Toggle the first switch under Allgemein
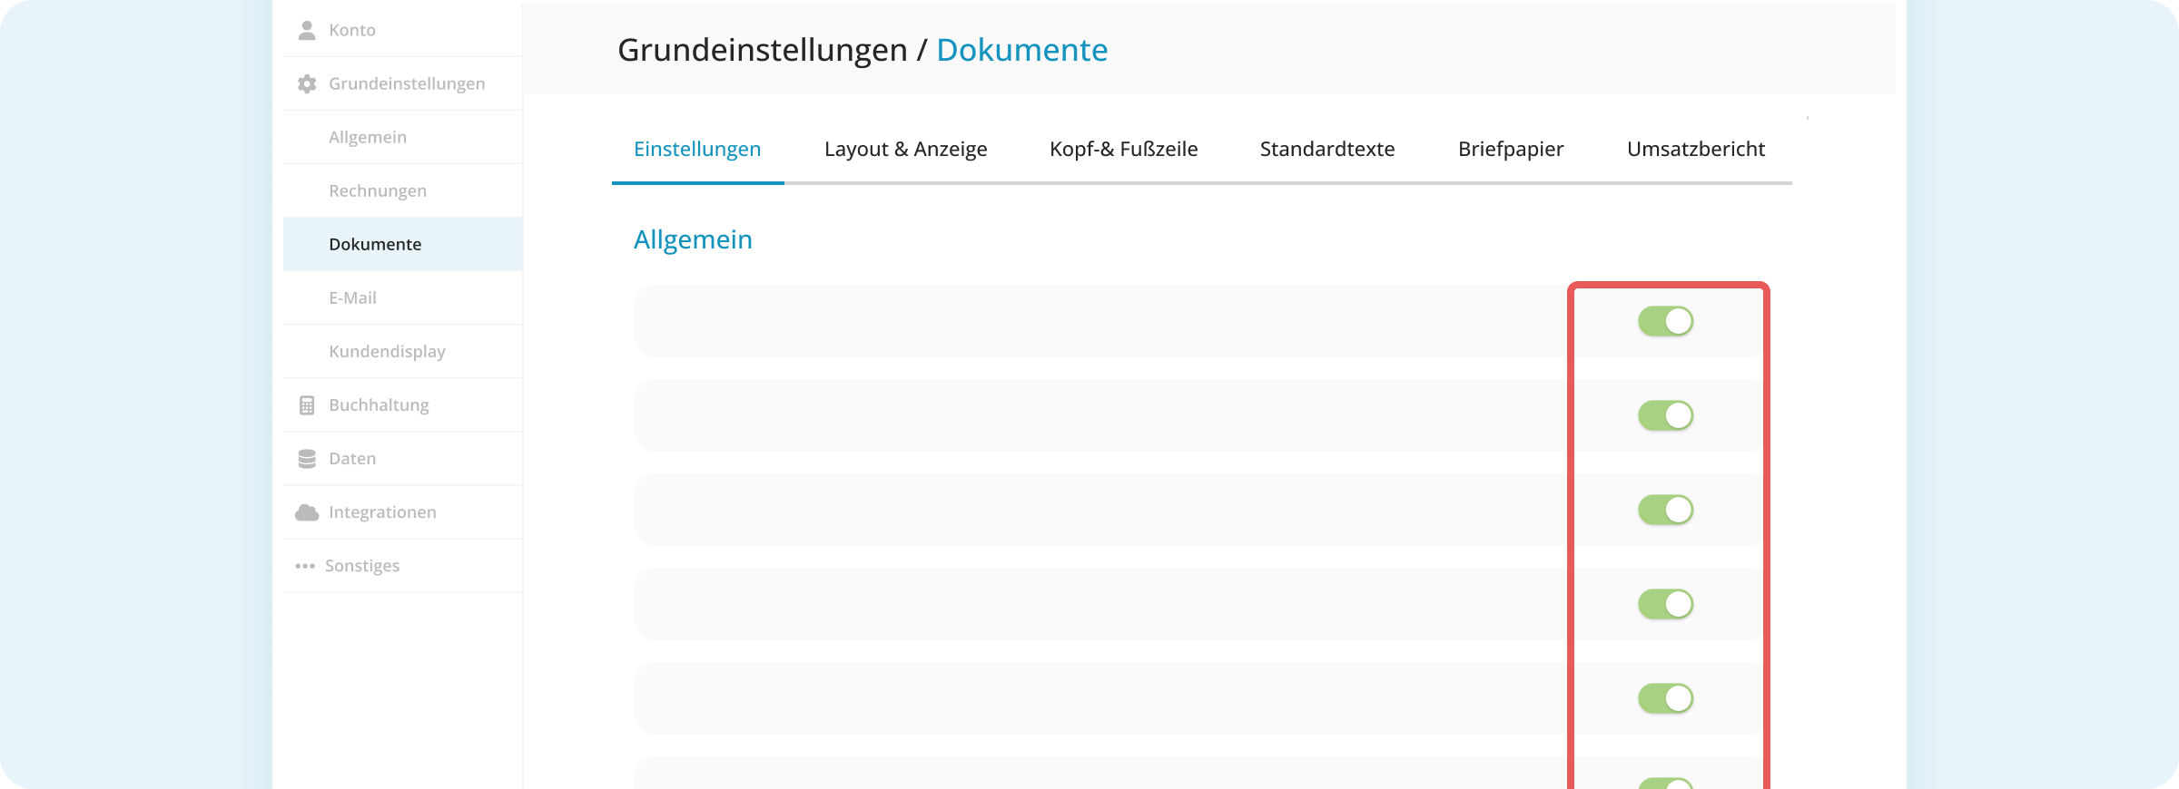Viewport: 2179px width, 789px height. point(1666,321)
